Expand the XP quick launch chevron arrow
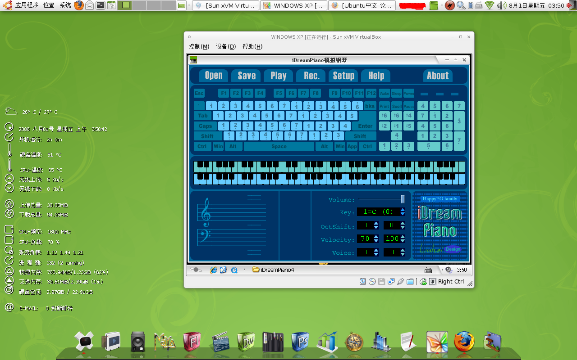 [244, 270]
